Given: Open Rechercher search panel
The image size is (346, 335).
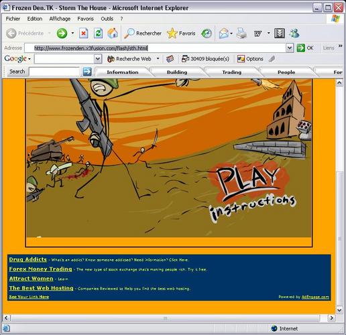Looking at the screenshot, I should pyautogui.click(x=143, y=33).
